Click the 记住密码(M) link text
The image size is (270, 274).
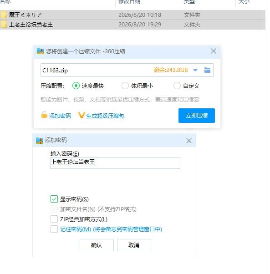[76, 229]
